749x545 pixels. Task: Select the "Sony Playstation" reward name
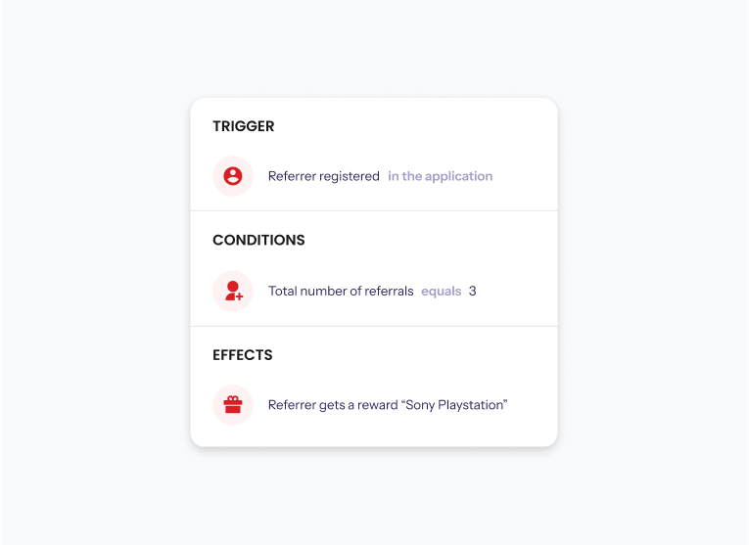pos(454,405)
